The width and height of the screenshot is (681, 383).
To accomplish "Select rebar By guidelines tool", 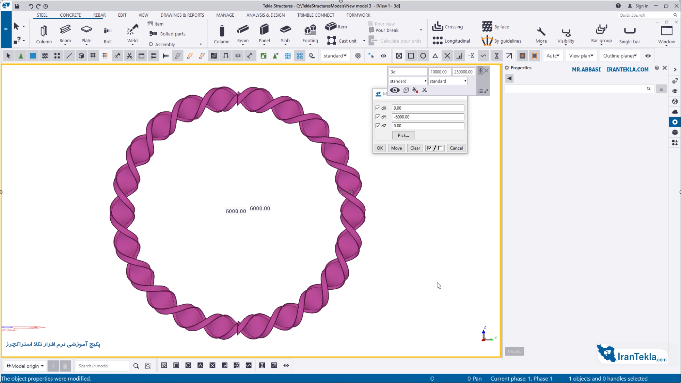I will pos(502,41).
